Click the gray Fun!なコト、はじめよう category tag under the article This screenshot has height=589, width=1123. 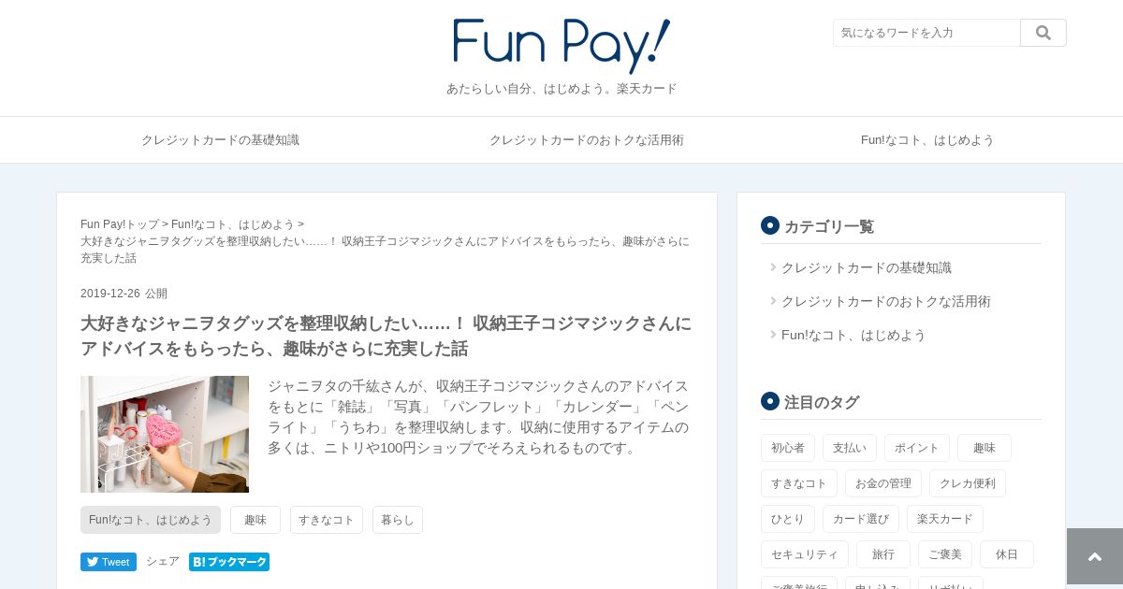tap(151, 520)
